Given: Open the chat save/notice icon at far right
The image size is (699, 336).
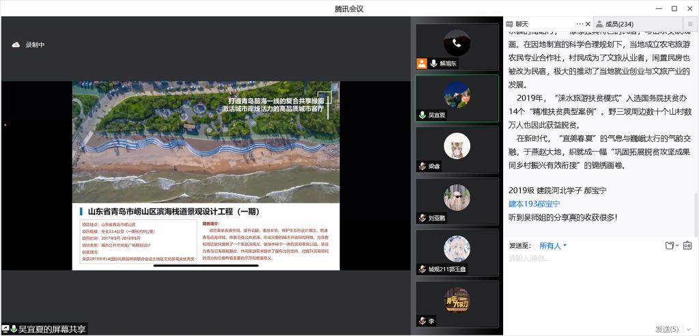Looking at the screenshot, I should coord(687,245).
